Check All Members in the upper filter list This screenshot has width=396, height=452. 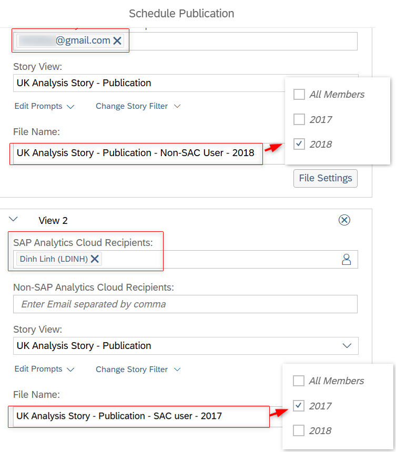pos(299,94)
